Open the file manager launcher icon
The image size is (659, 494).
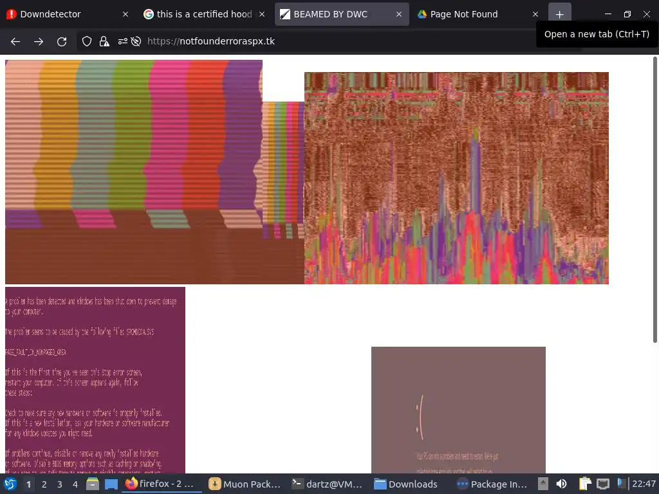[x=93, y=484]
